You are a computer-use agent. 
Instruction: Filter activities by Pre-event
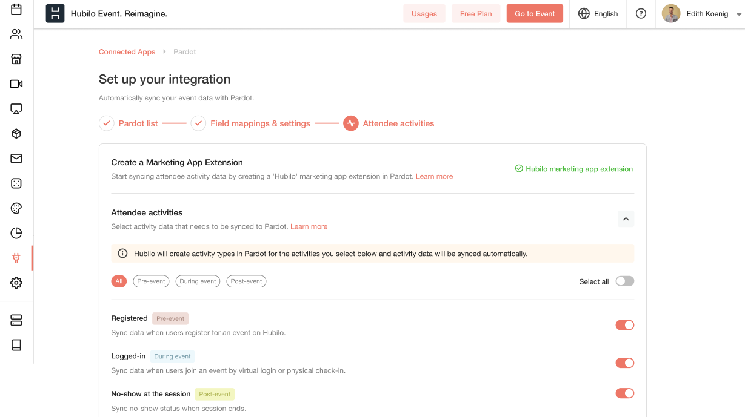151,281
